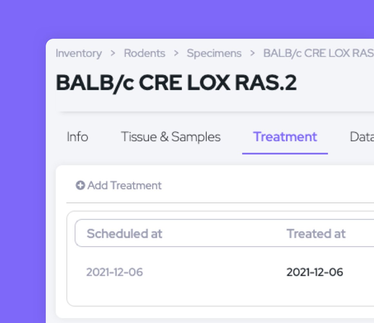Go to Specimens breadcrumb entry
The image size is (374, 323).
click(214, 53)
